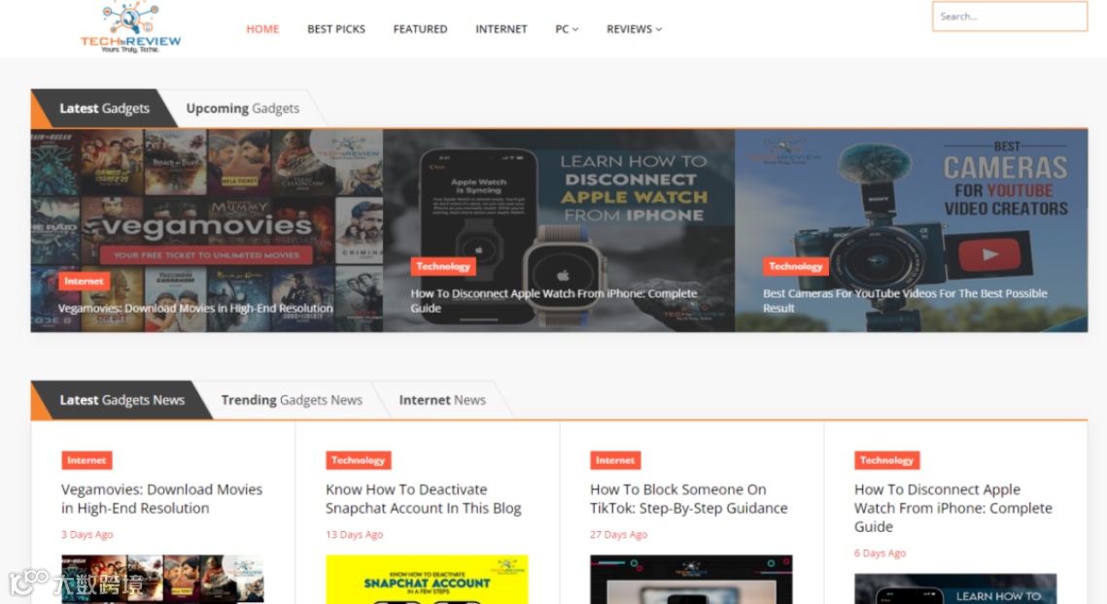1107x604 pixels.
Task: Click the '3 Days Ago' date text
Action: 86,535
